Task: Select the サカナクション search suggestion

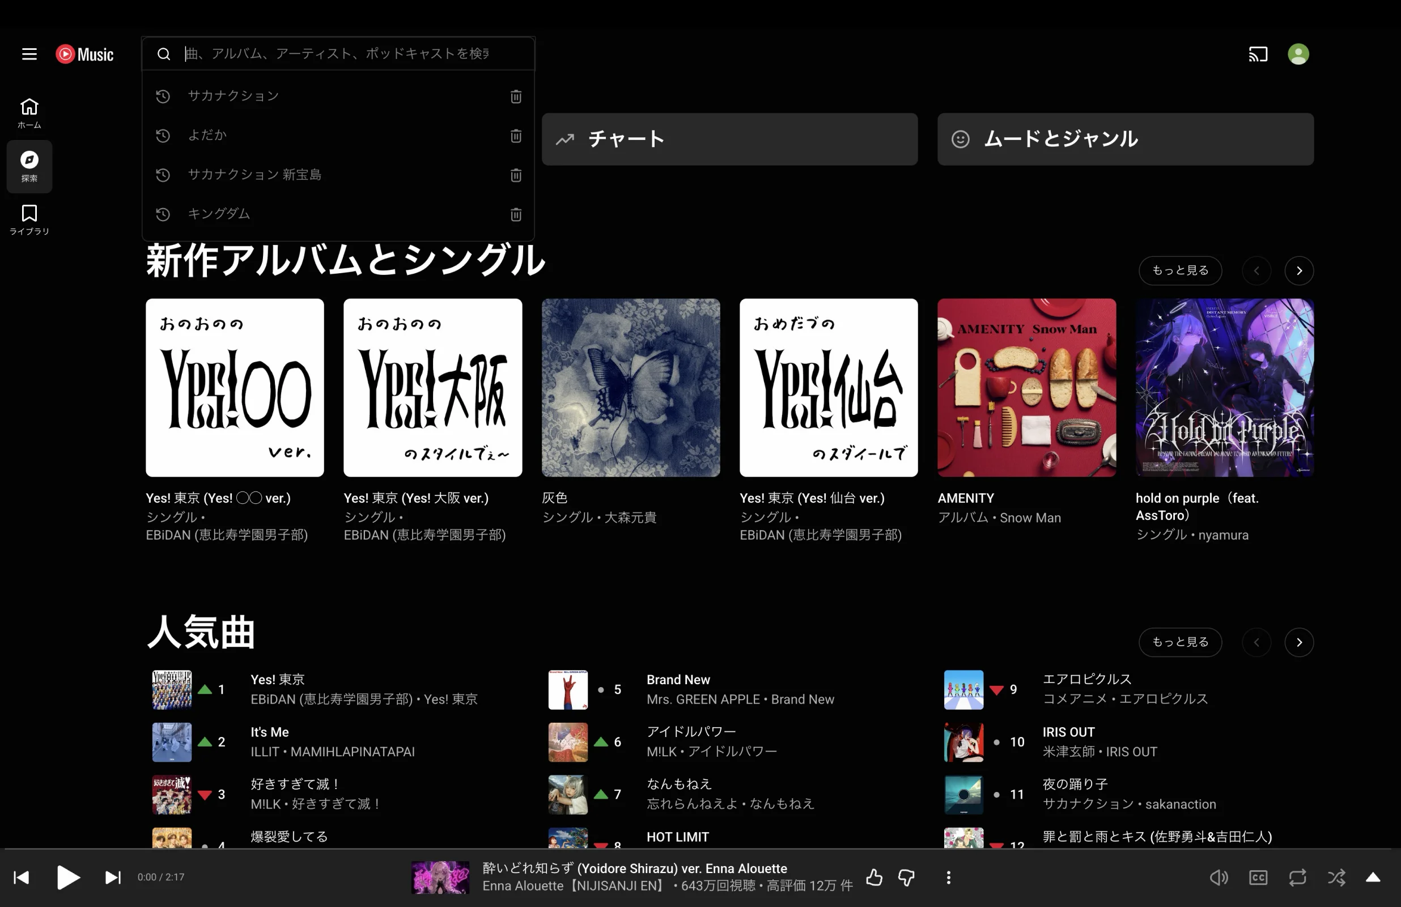Action: click(x=338, y=96)
